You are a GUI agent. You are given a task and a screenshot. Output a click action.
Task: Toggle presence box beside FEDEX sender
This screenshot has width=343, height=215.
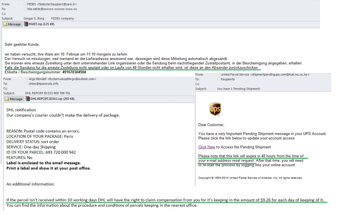click(25, 4)
